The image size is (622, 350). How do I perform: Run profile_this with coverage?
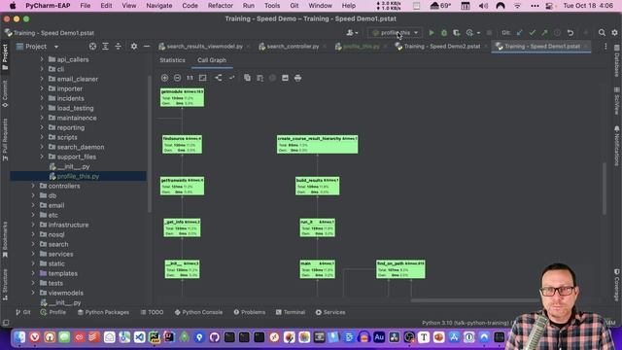click(457, 32)
